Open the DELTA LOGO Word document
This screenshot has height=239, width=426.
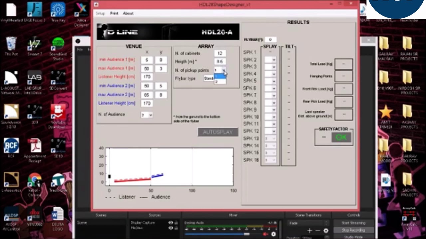pos(58,219)
